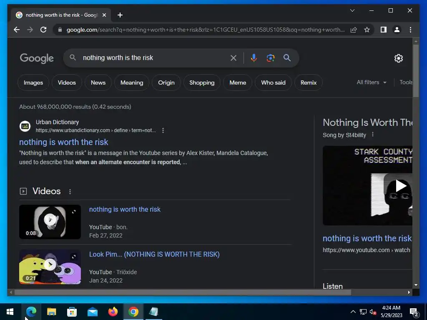Open the Mail app from the taskbar
427x320 pixels.
click(92, 312)
